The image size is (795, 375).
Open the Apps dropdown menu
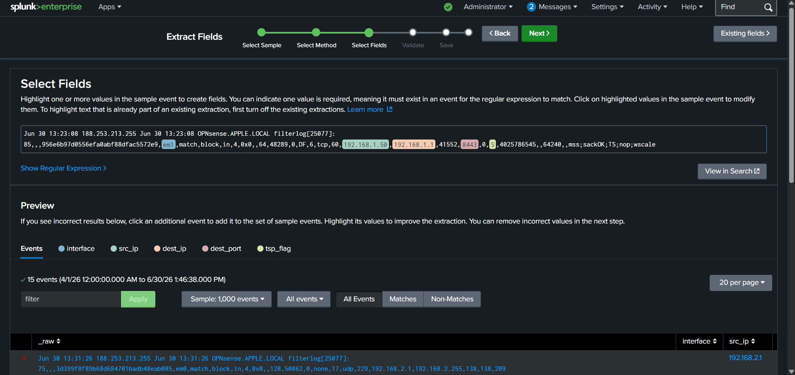pos(110,7)
